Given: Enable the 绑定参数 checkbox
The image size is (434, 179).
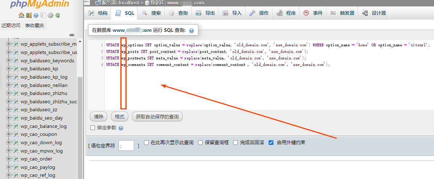Looking at the screenshot, I should click(93, 128).
